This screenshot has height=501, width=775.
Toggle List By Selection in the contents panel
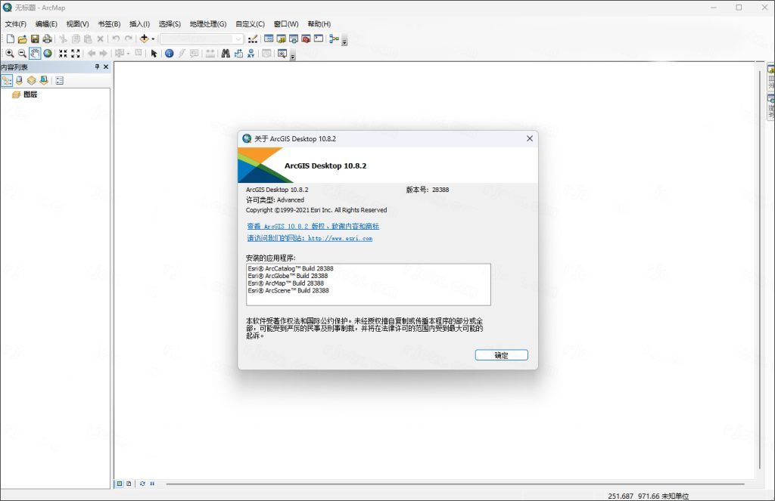tap(43, 81)
